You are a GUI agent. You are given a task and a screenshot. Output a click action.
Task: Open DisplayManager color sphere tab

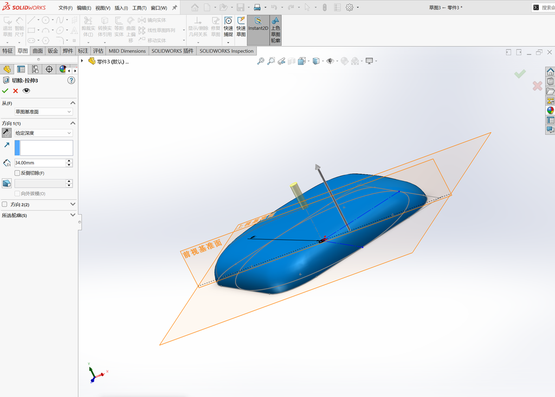pyautogui.click(x=62, y=69)
